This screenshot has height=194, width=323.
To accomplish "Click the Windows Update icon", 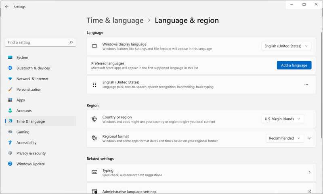I will click(10, 164).
